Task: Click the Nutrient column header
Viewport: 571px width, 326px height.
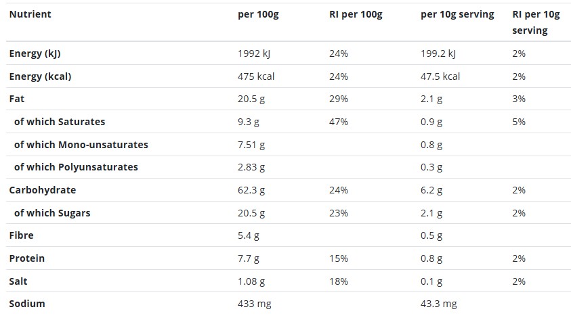Action: tap(30, 14)
